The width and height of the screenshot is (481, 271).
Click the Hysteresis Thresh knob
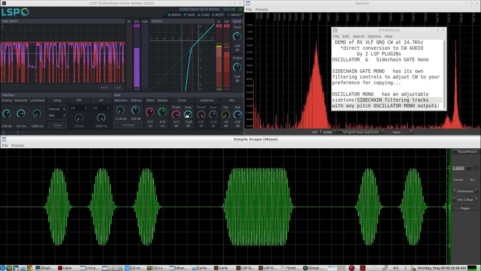pos(201,114)
